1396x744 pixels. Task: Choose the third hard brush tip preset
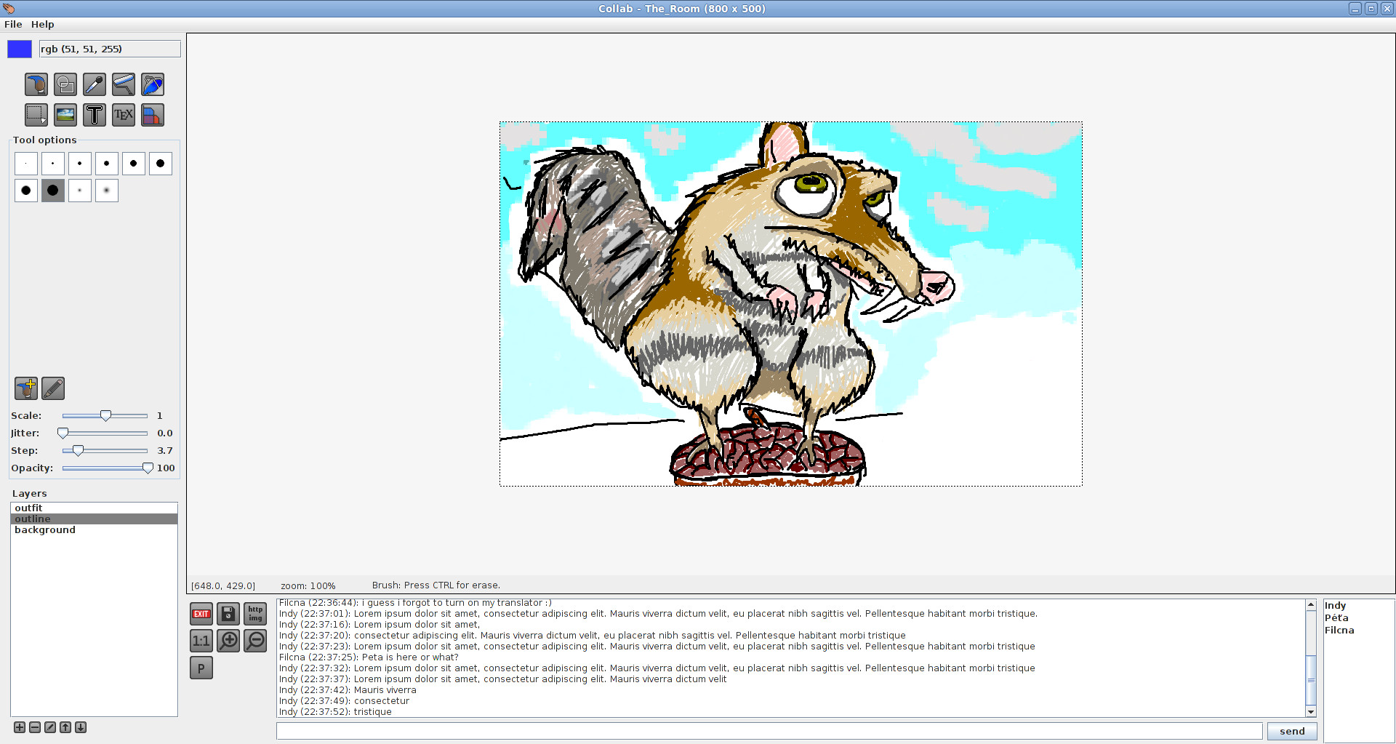80,164
